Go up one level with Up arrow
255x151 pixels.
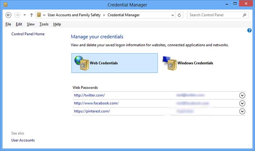coord(32,15)
